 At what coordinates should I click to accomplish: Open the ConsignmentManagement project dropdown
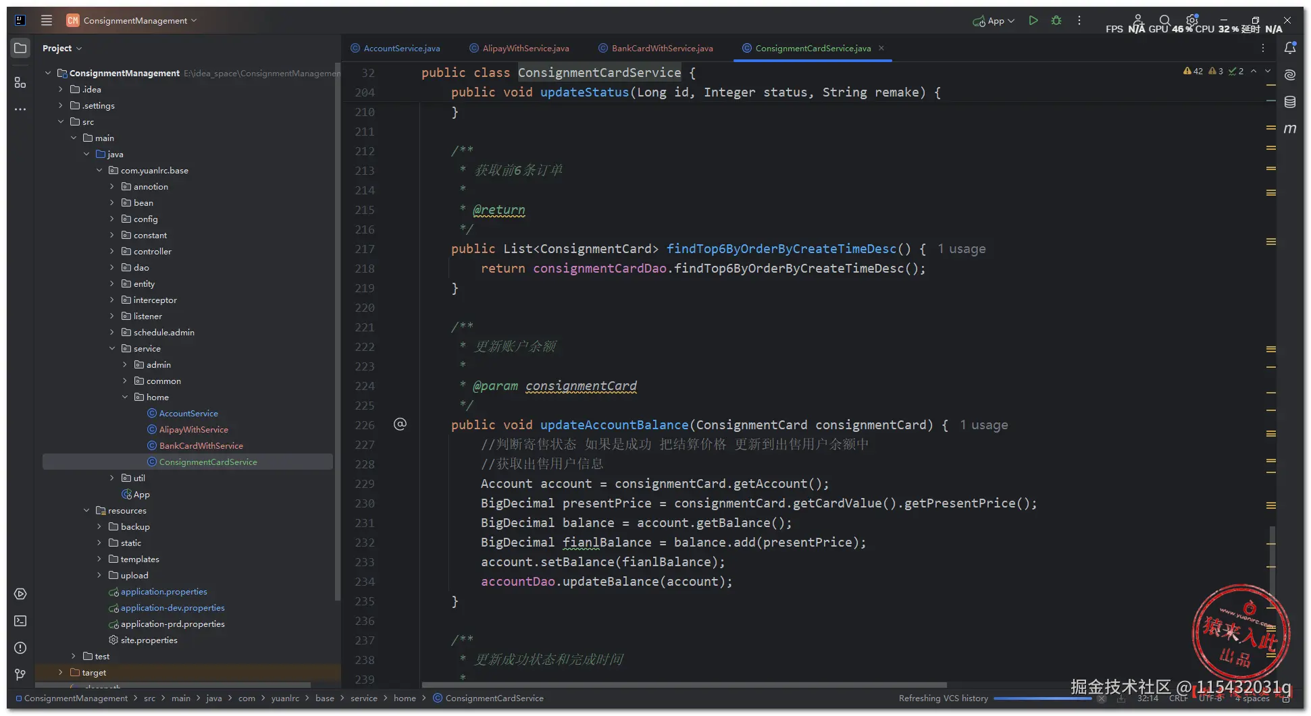pyautogui.click(x=132, y=20)
